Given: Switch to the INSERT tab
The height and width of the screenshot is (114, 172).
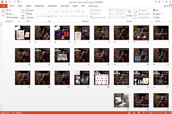Looking at the screenshot, I should click(x=20, y=6).
